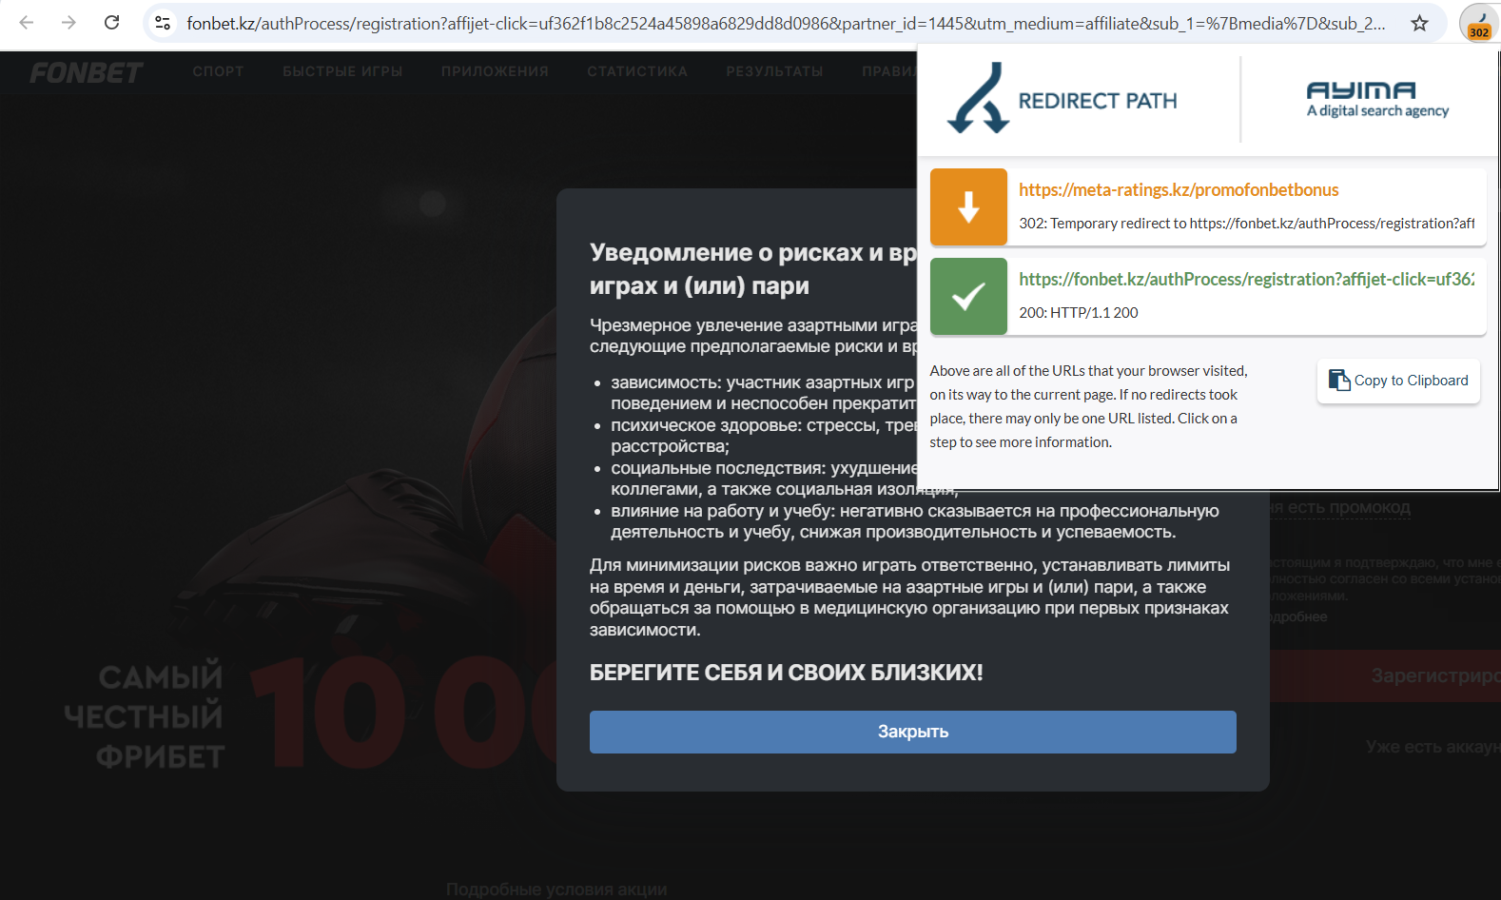
Task: Open the meta-ratings.kz/promofonbetbonus URL entry
Action: pyautogui.click(x=1179, y=190)
